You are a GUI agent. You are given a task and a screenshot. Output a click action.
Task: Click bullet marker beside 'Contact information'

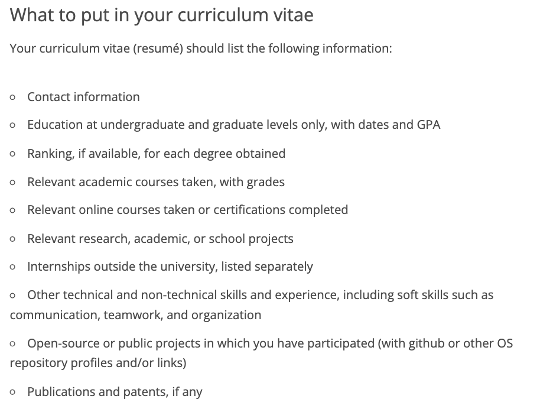point(12,98)
